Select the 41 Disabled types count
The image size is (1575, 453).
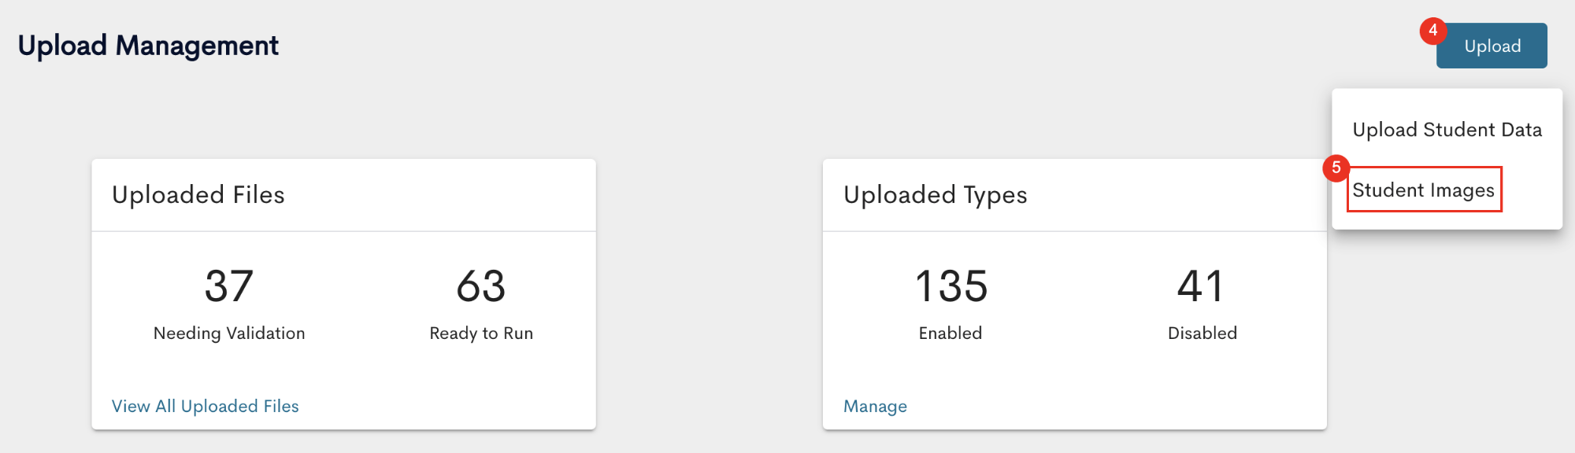pos(1203,304)
